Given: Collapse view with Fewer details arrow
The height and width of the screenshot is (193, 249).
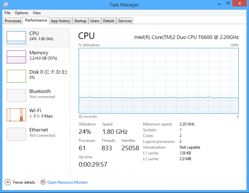Looking at the screenshot, I should click(8, 182).
